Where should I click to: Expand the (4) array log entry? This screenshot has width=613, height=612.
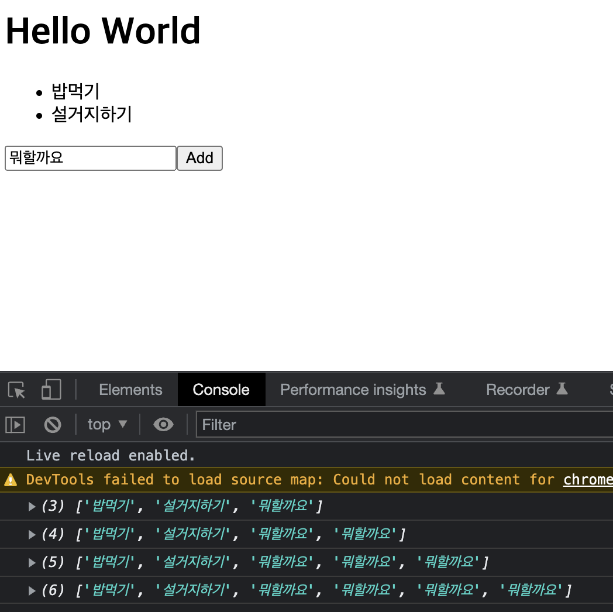(32, 535)
